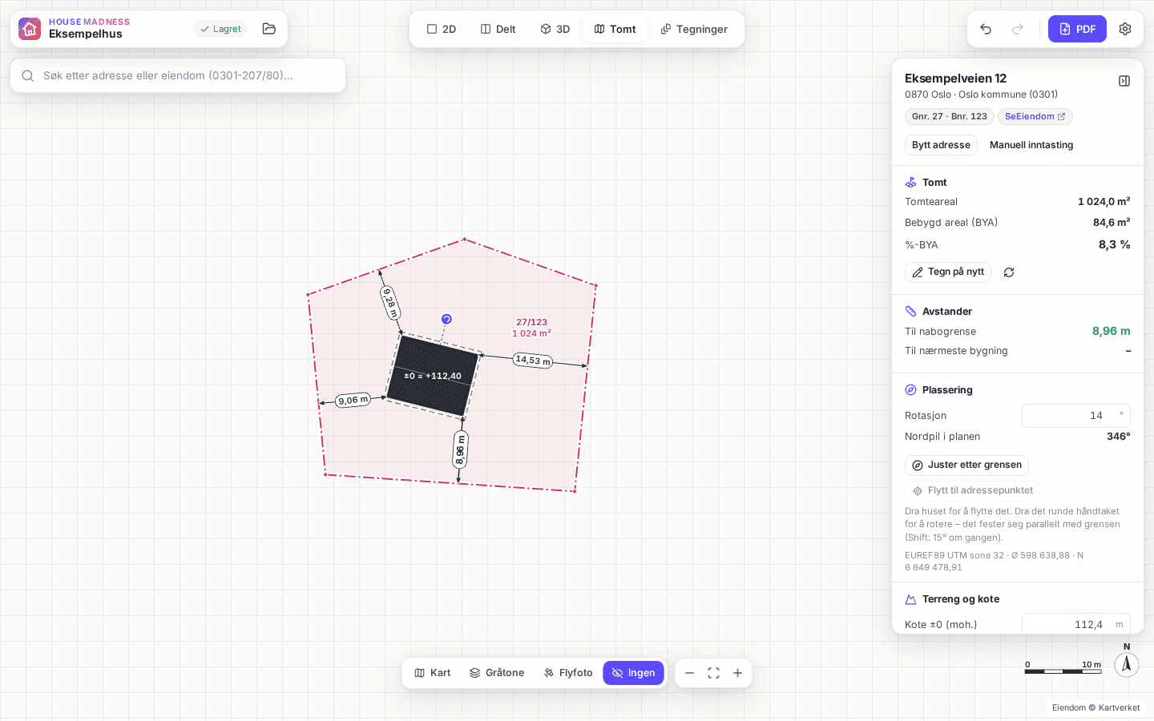Click the Gnr. 27 · Bnr. 123 badge
1154x721 pixels.
pyautogui.click(x=950, y=117)
